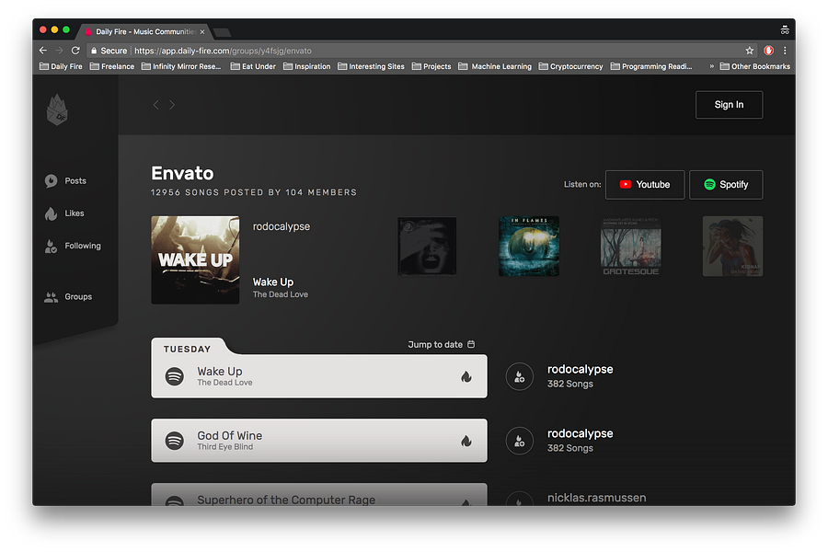Click rodocalypse name beside featured album

(x=282, y=226)
